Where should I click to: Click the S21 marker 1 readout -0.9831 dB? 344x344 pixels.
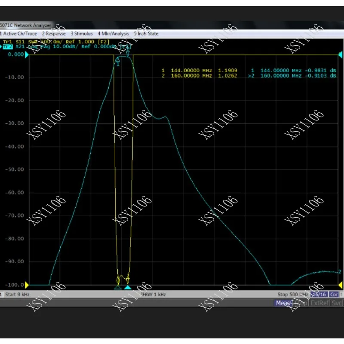coord(320,71)
